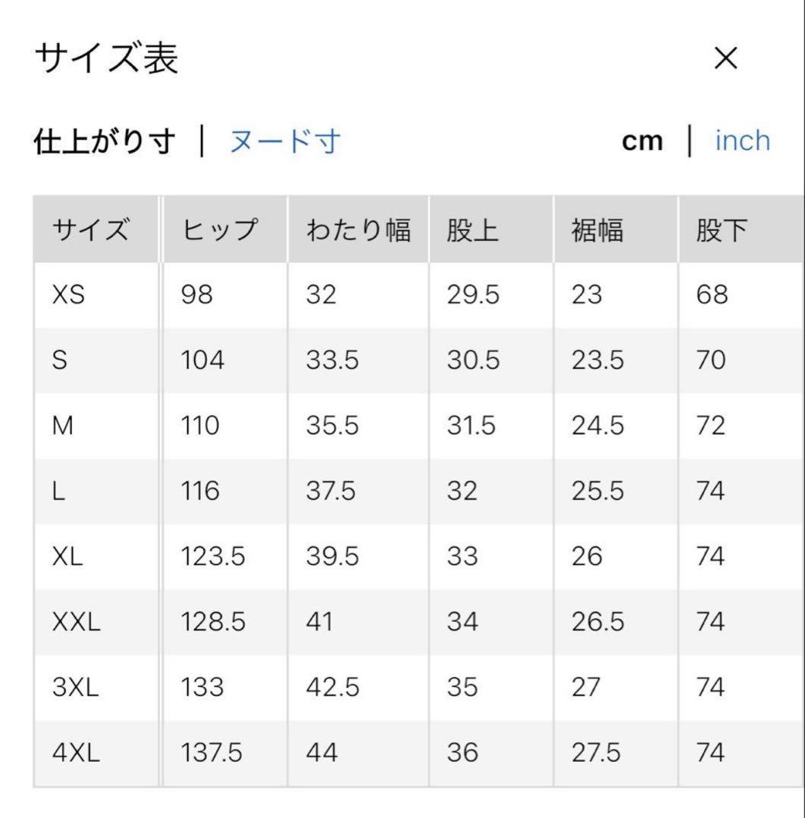The width and height of the screenshot is (805, 818).
Task: Select the XS size row label
Action: click(x=68, y=295)
